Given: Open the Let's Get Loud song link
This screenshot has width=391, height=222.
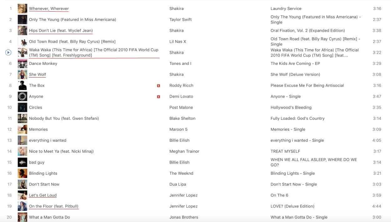Looking at the screenshot, I should [x=43, y=195].
